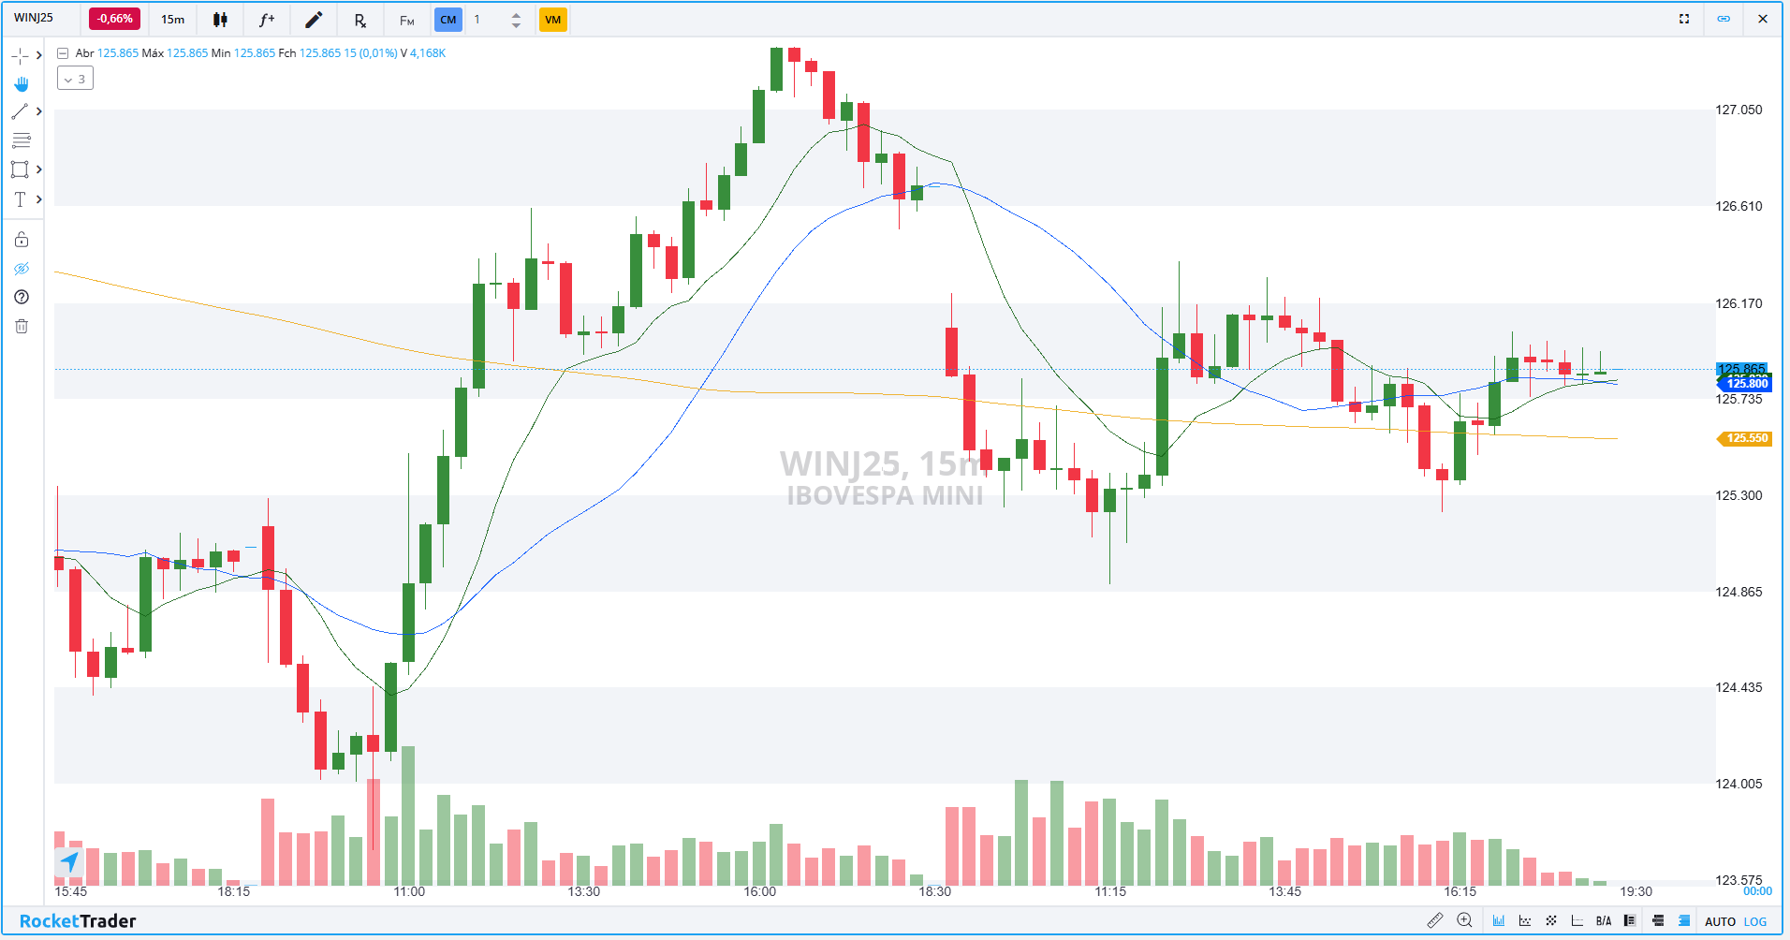The width and height of the screenshot is (1790, 940).
Task: Click the 16:00 time axis label
Action: coord(759,891)
